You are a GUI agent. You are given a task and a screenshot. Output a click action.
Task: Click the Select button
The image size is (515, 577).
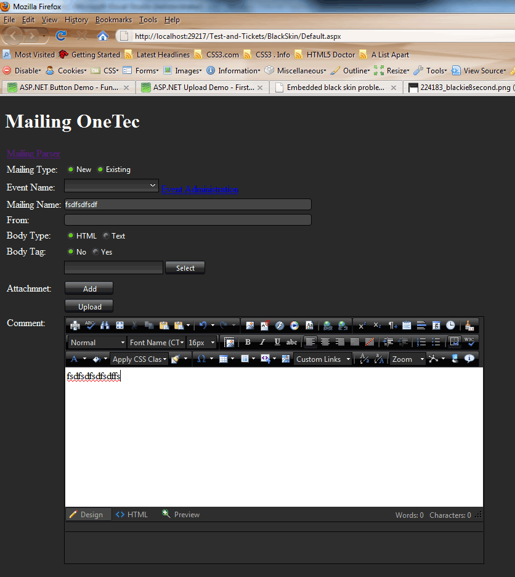[185, 268]
